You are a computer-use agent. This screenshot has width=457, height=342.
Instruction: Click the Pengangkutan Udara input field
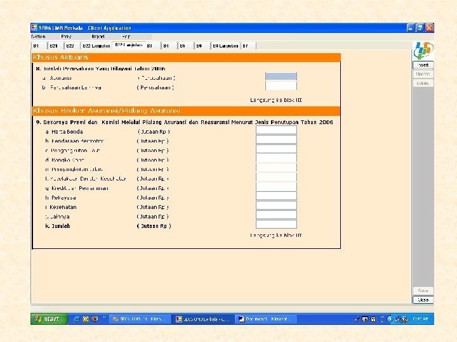coord(276,167)
